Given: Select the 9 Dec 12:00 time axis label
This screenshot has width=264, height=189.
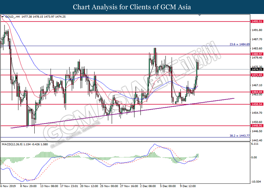Looking at the screenshot, I should [188, 186].
